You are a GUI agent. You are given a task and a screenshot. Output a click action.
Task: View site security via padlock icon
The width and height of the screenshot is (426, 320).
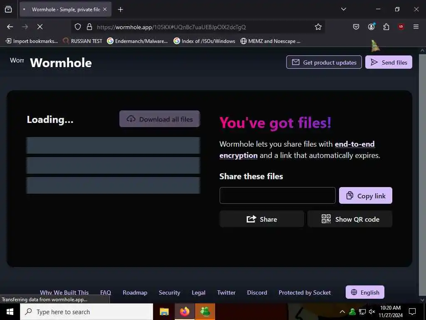pyautogui.click(x=89, y=27)
